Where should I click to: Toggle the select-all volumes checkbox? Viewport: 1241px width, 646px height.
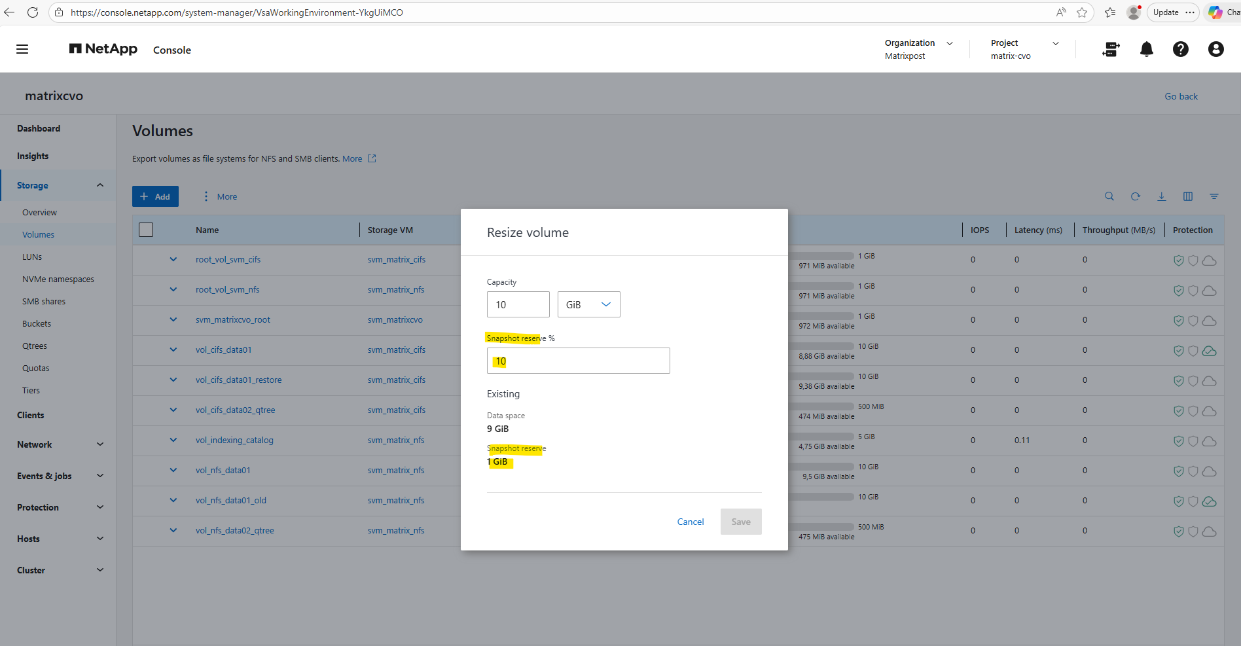pyautogui.click(x=146, y=230)
